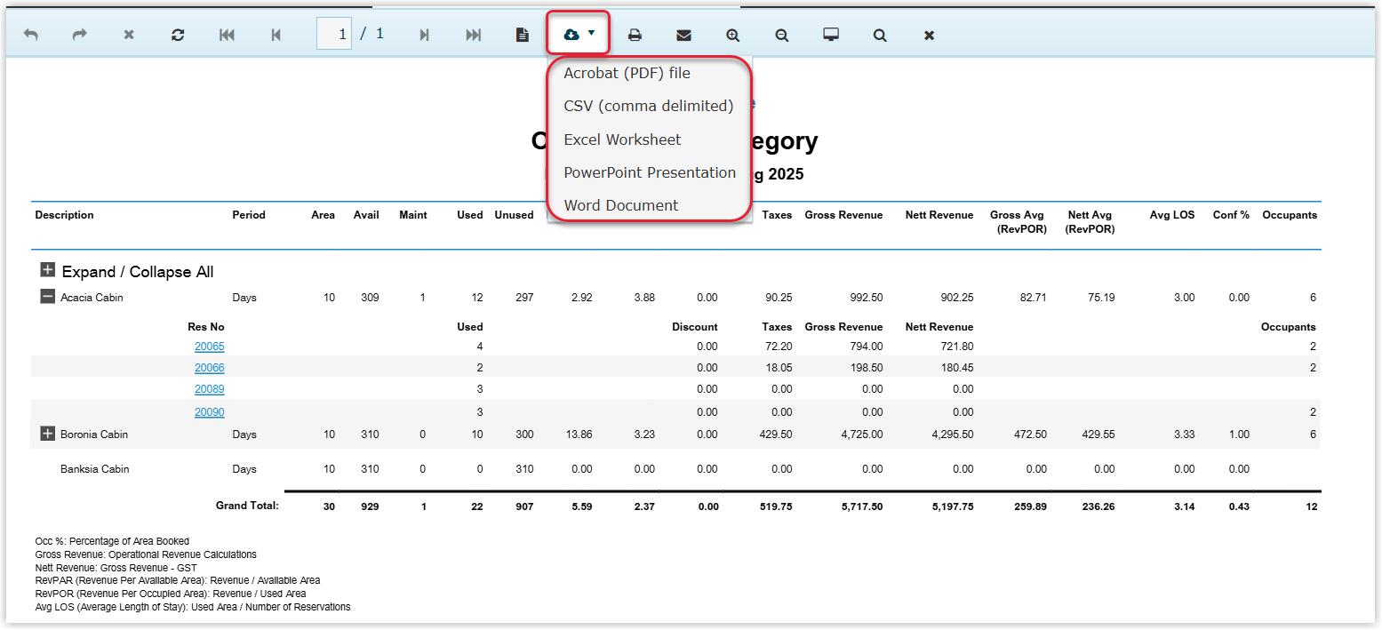Click the Conf % column header
Image resolution: width=1382 pixels, height=630 pixels.
tap(1231, 215)
